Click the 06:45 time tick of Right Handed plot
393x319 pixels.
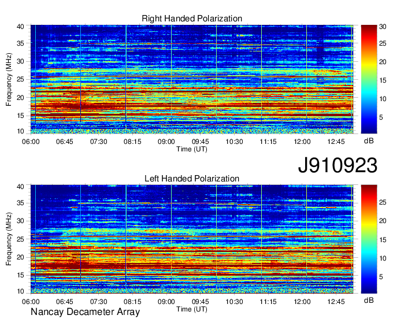[x=64, y=142]
